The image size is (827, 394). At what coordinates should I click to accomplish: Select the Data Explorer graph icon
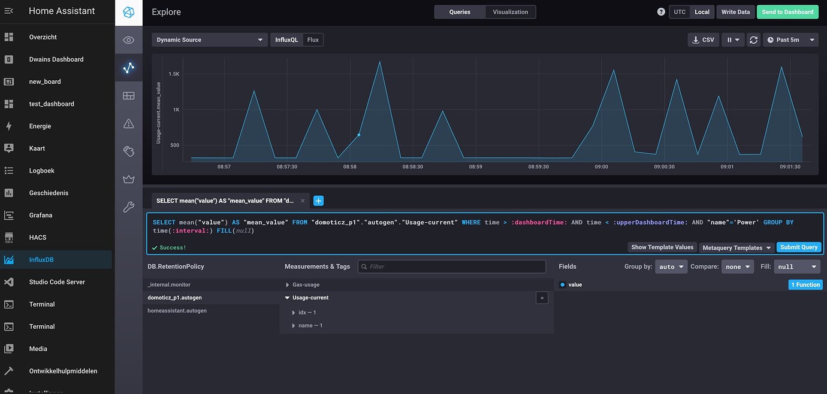128,67
